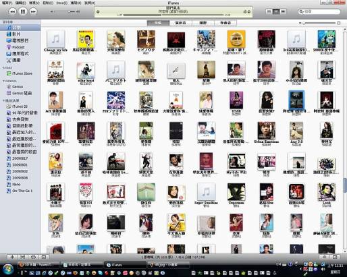
Task: Toggle the Genius sidebar button
Action: (x=335, y=257)
